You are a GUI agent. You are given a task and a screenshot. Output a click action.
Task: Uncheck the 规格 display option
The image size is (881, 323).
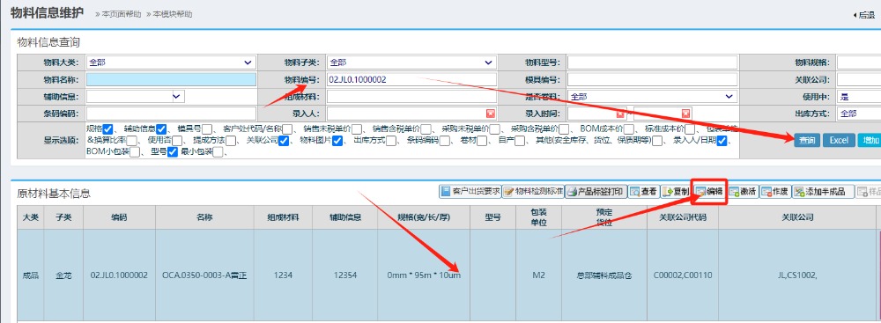pos(108,128)
